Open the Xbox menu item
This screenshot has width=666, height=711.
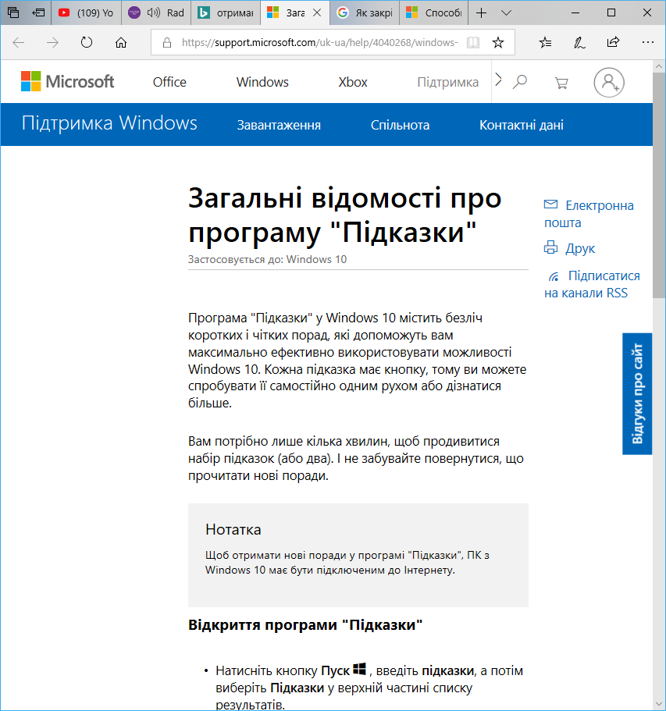tap(352, 82)
